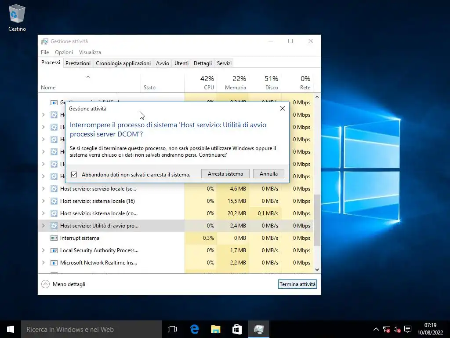The height and width of the screenshot is (338, 450).
Task: Open Task View on taskbar
Action: point(172,329)
